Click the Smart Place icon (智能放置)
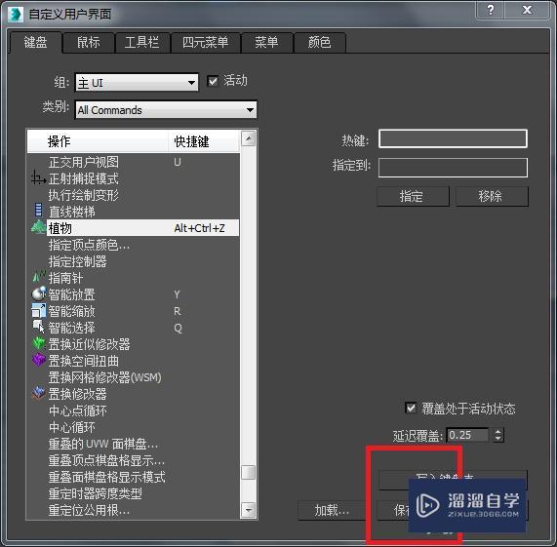557x547 pixels. click(39, 293)
